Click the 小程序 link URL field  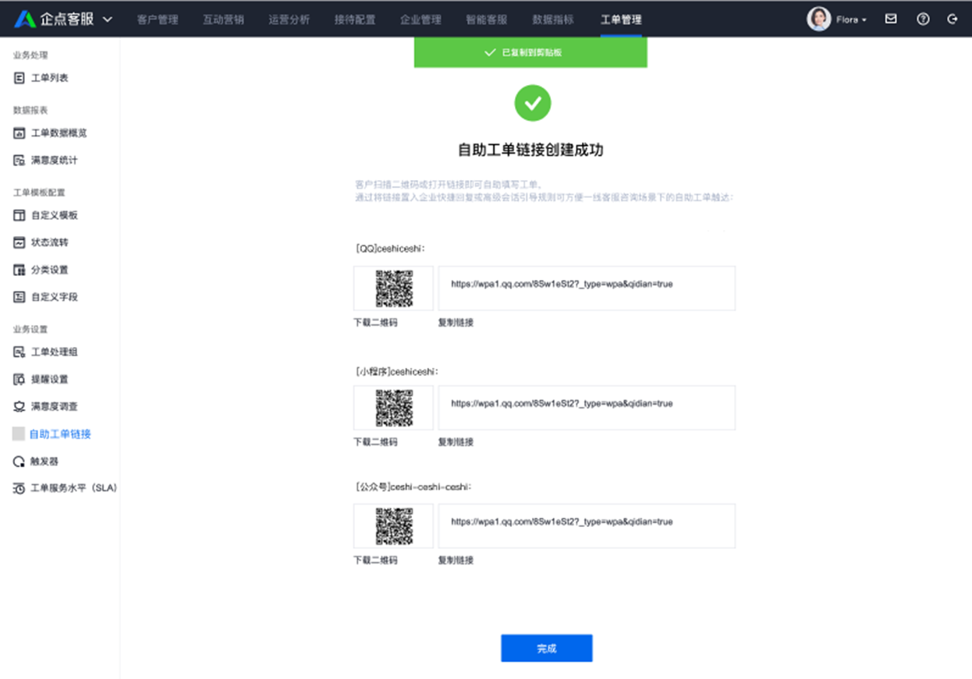(587, 408)
